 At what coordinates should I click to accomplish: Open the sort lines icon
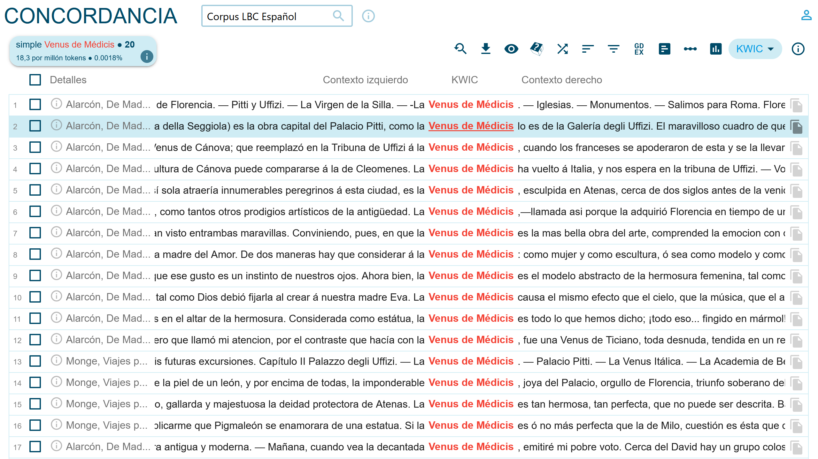click(588, 49)
